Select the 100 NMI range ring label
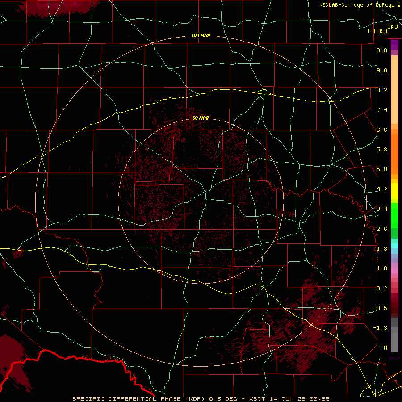The height and width of the screenshot is (402, 402). click(201, 35)
